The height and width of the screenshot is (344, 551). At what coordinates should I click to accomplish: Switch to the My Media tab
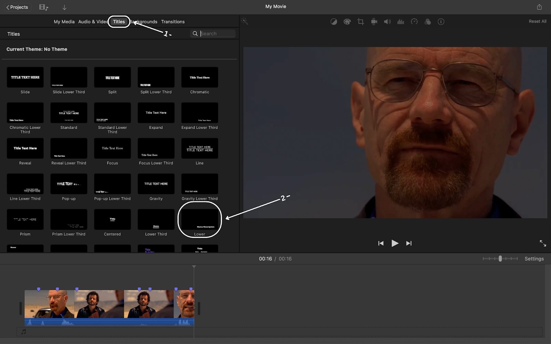[x=64, y=22]
